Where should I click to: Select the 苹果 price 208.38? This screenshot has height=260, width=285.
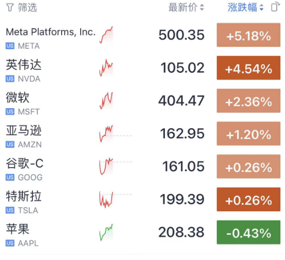pyautogui.click(x=181, y=232)
